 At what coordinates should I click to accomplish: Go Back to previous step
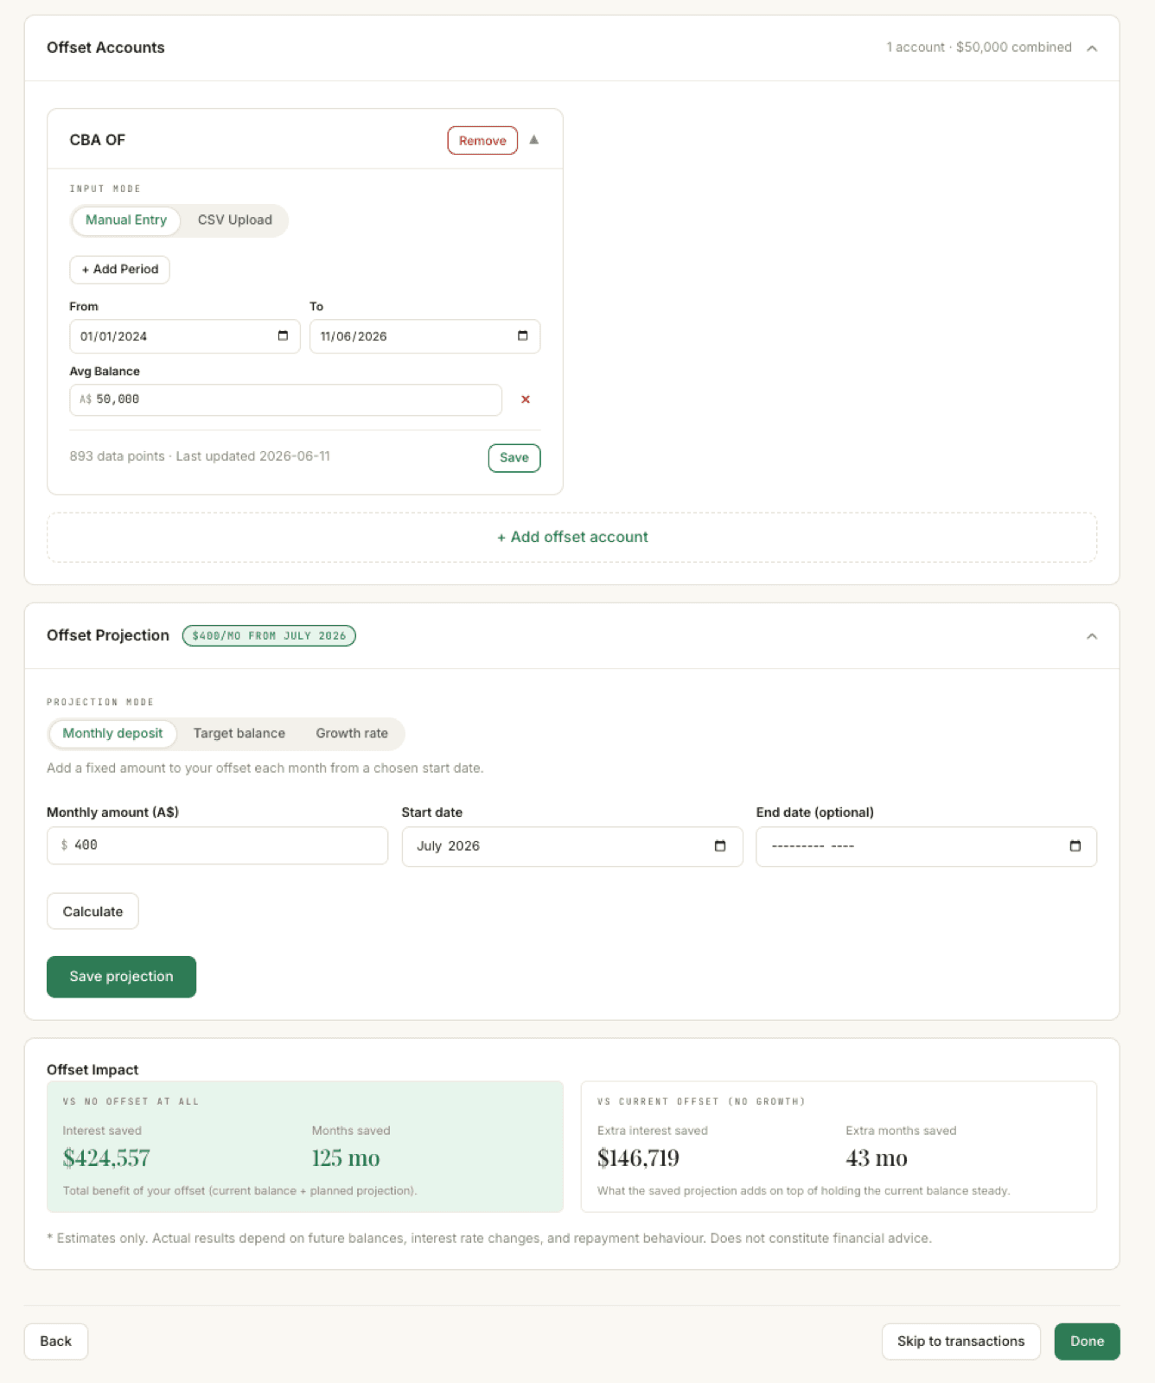(56, 1342)
